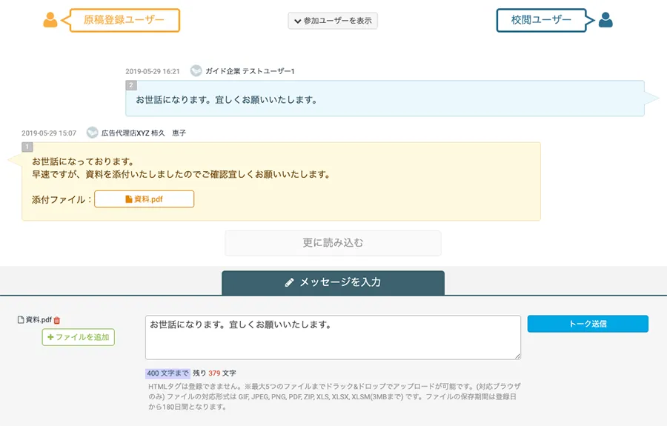Focus the message text area
Image resolution: width=667 pixels, height=426 pixels.
point(333,338)
